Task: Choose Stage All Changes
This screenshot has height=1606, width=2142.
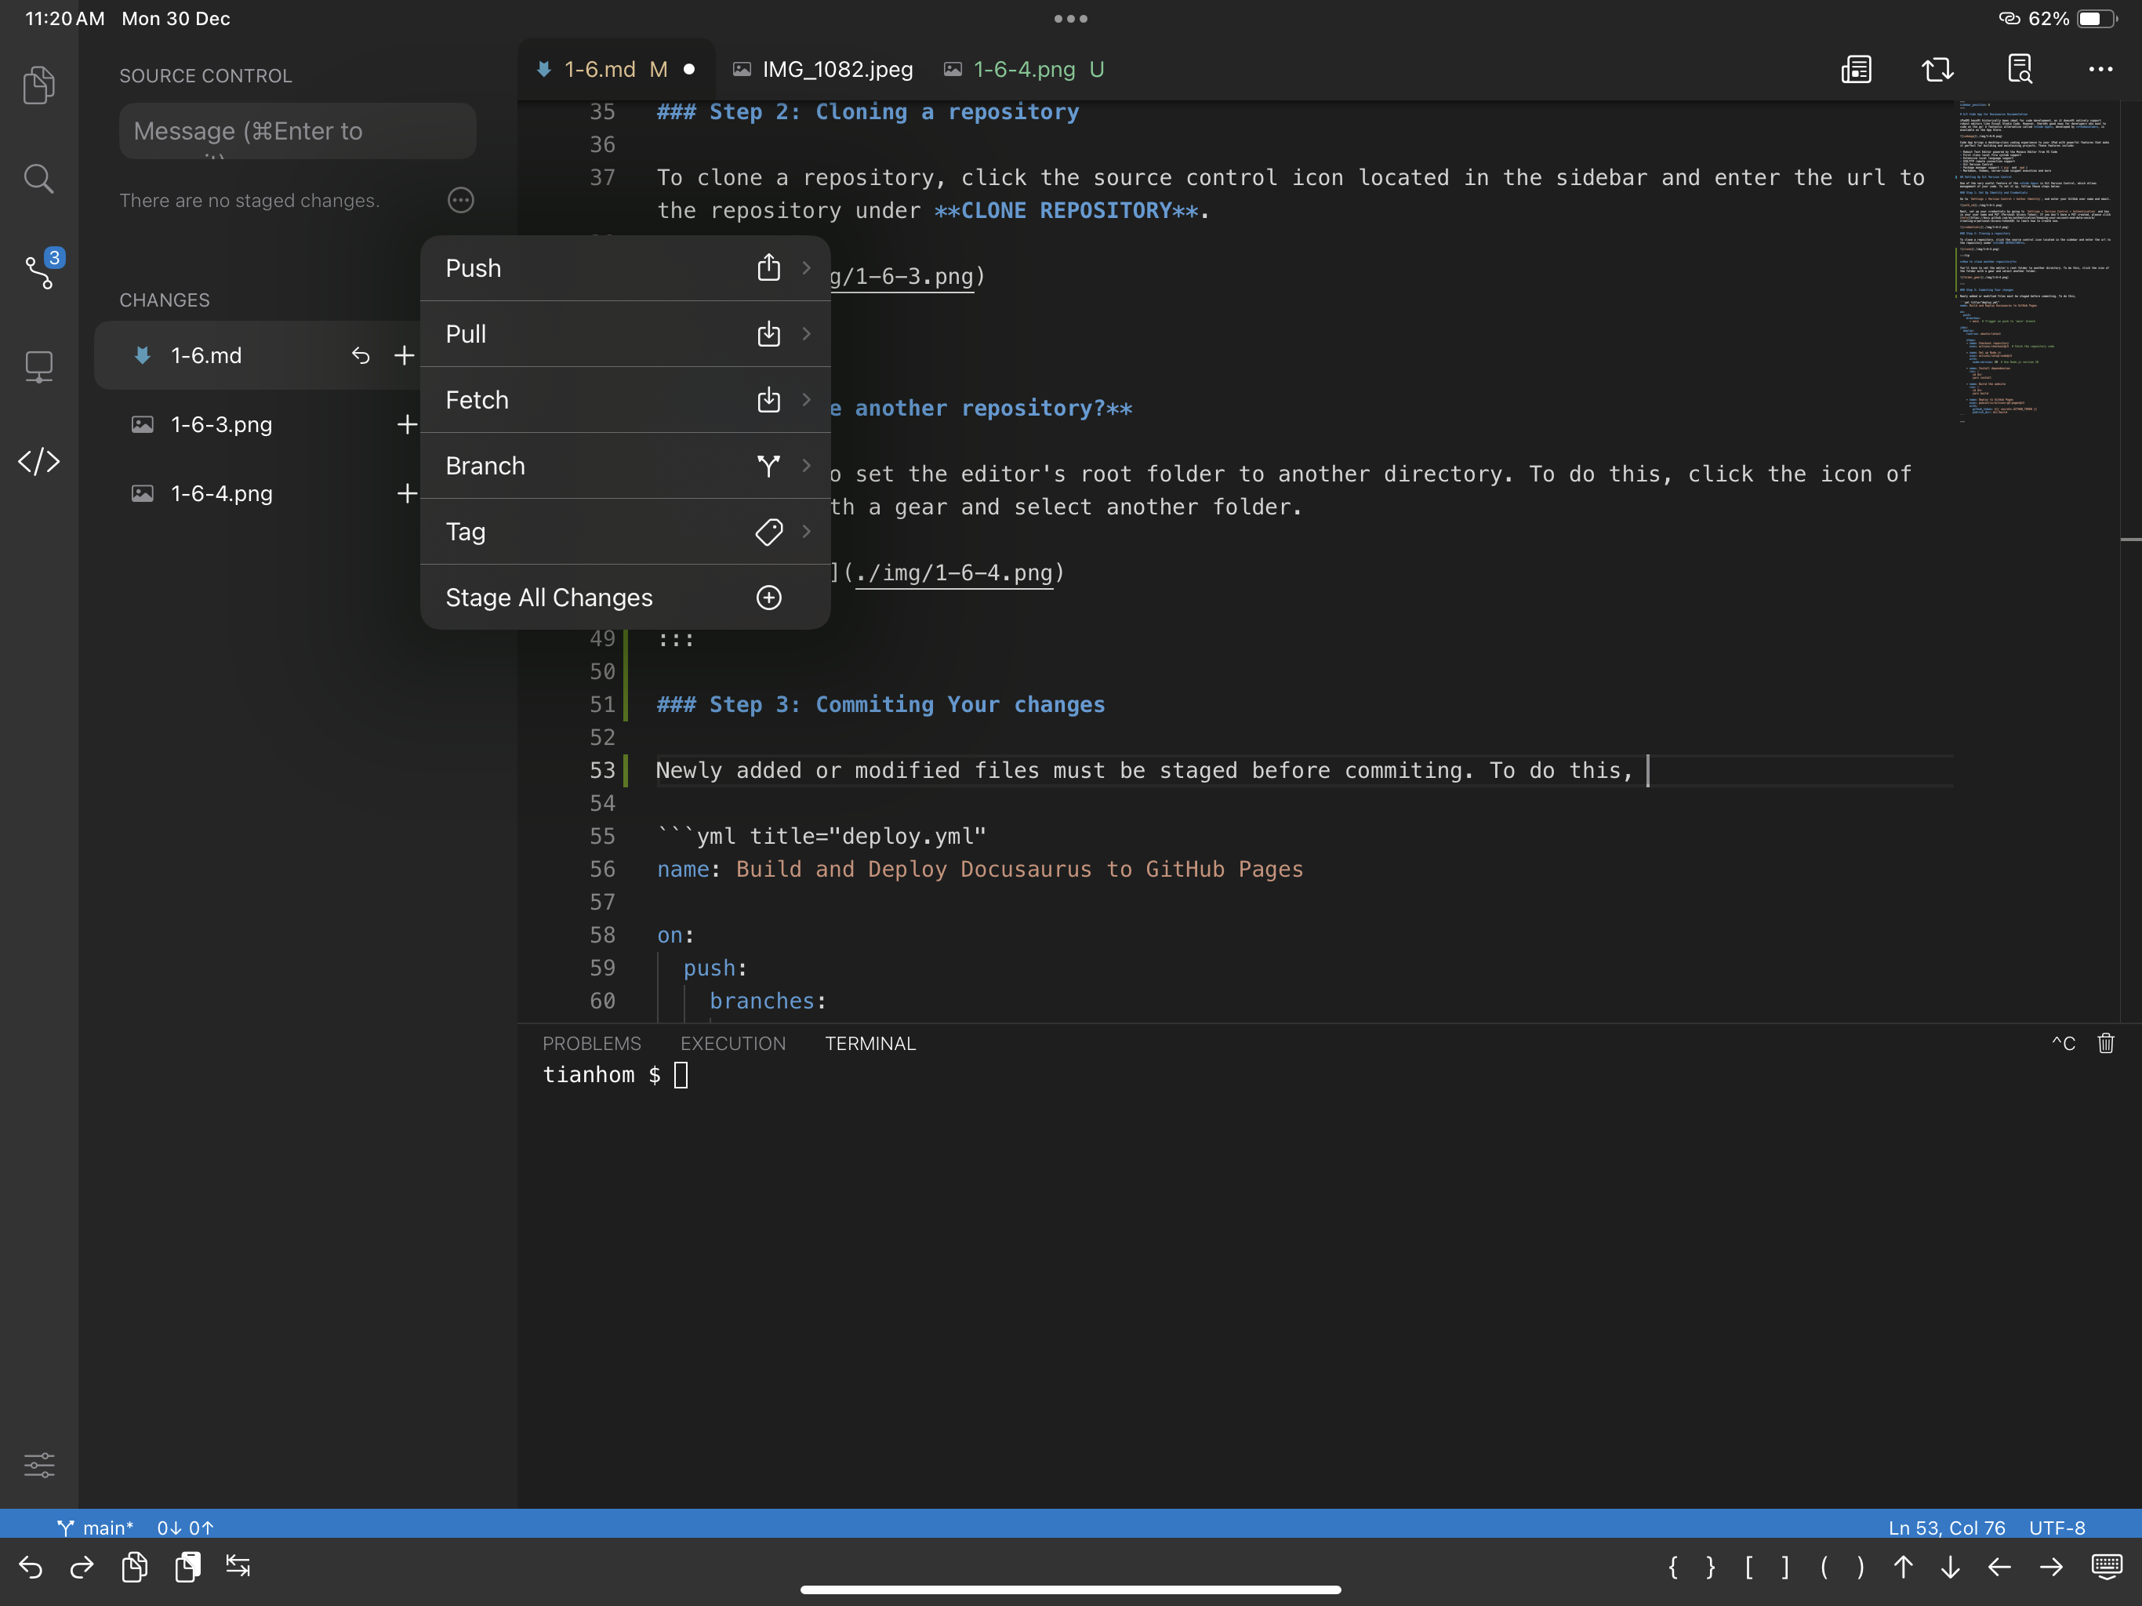Action: coord(626,598)
